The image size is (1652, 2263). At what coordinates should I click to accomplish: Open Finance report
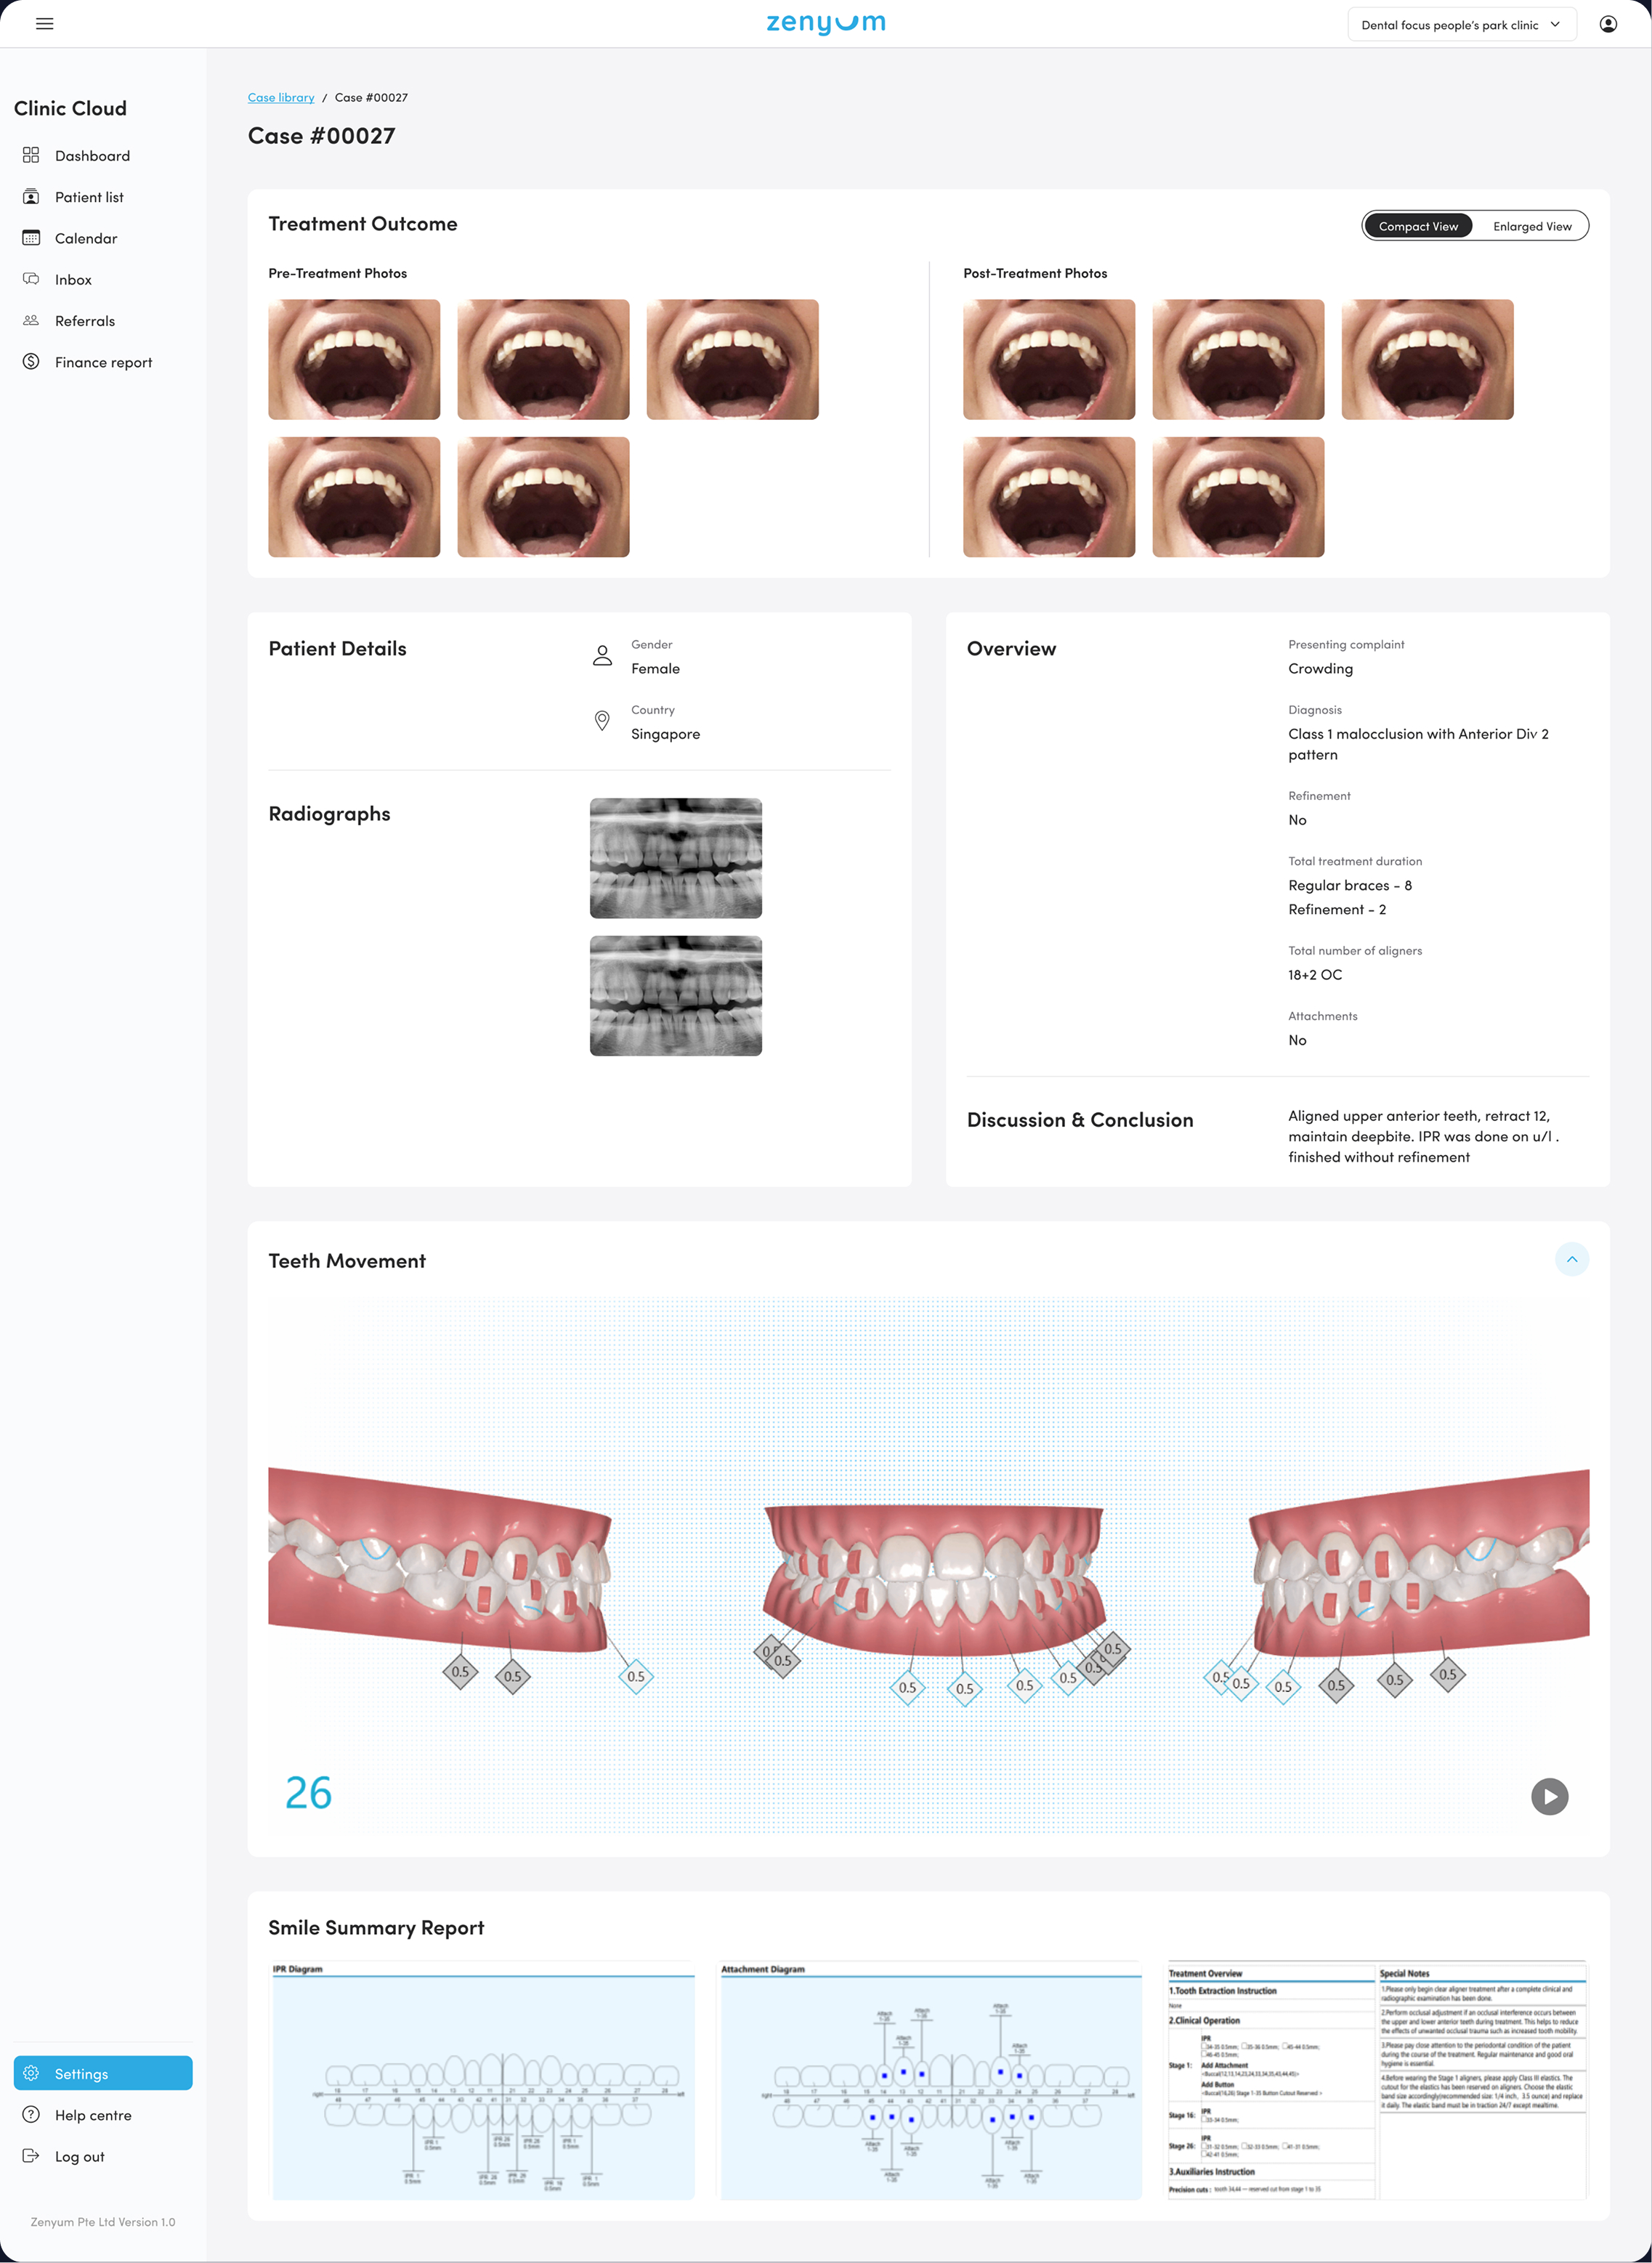click(x=103, y=362)
